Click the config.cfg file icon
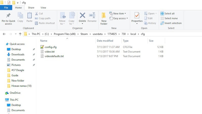The image size is (202, 114). click(x=42, y=47)
